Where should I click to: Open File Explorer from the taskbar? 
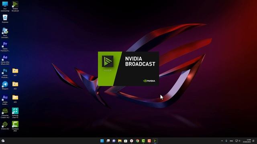tap(120, 141)
